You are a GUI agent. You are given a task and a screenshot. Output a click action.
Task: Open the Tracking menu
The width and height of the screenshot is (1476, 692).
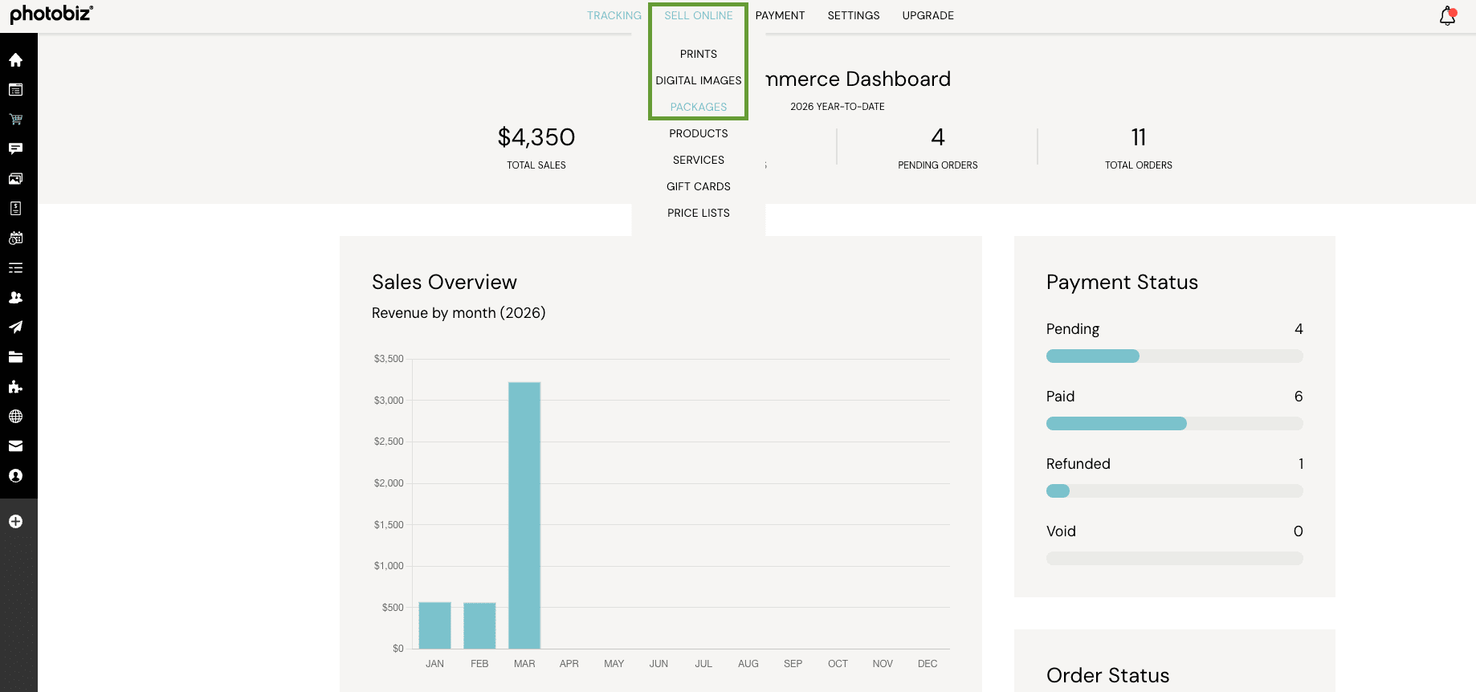[x=614, y=15]
